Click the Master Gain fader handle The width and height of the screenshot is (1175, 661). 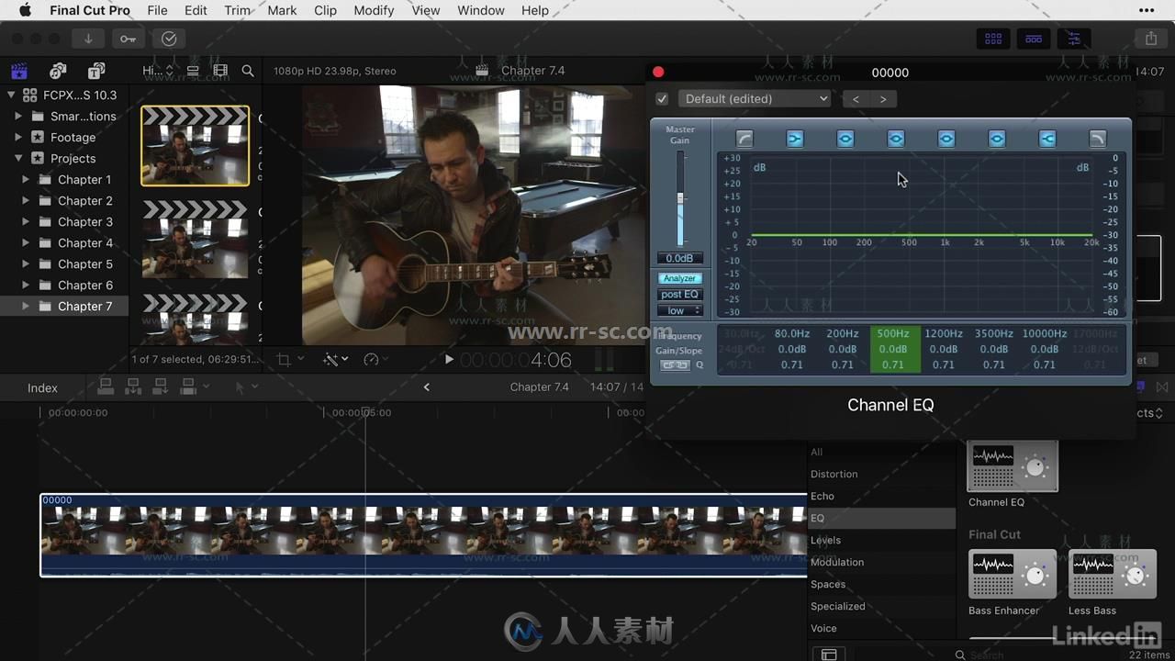pos(680,198)
